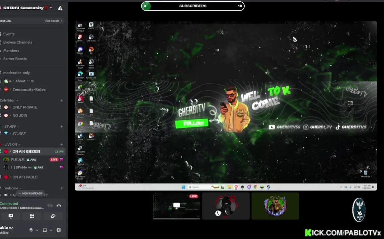Select the LIVE stream thumbnail tile
The height and width of the screenshot is (239, 384).
[177, 206]
